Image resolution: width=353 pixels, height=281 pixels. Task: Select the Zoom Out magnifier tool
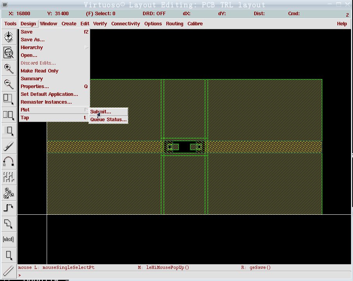(x=9, y=84)
